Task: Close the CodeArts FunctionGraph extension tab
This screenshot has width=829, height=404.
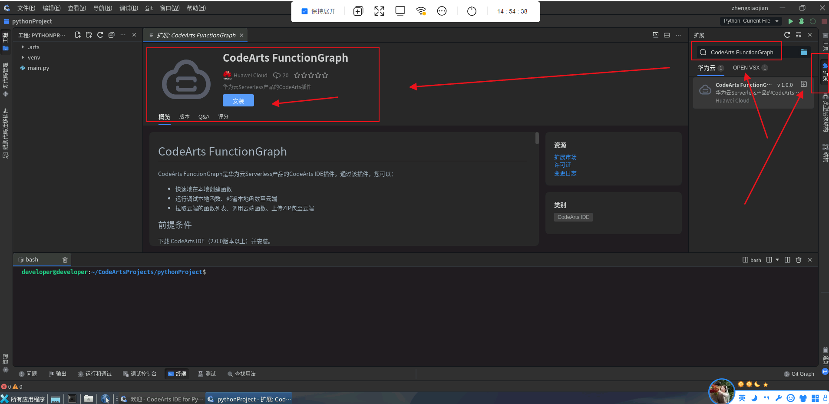Action: coord(241,35)
